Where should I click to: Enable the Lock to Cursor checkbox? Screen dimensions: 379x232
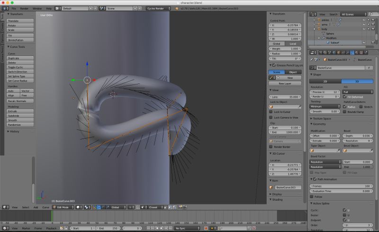271,112
